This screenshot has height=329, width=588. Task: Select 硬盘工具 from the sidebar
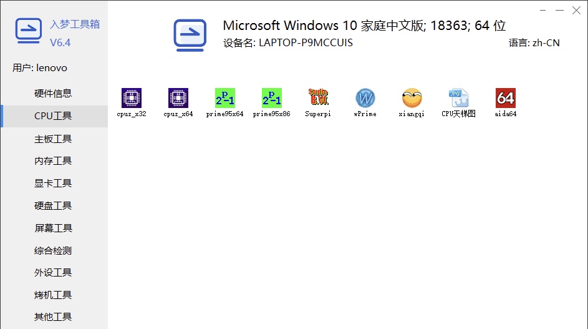coord(53,206)
